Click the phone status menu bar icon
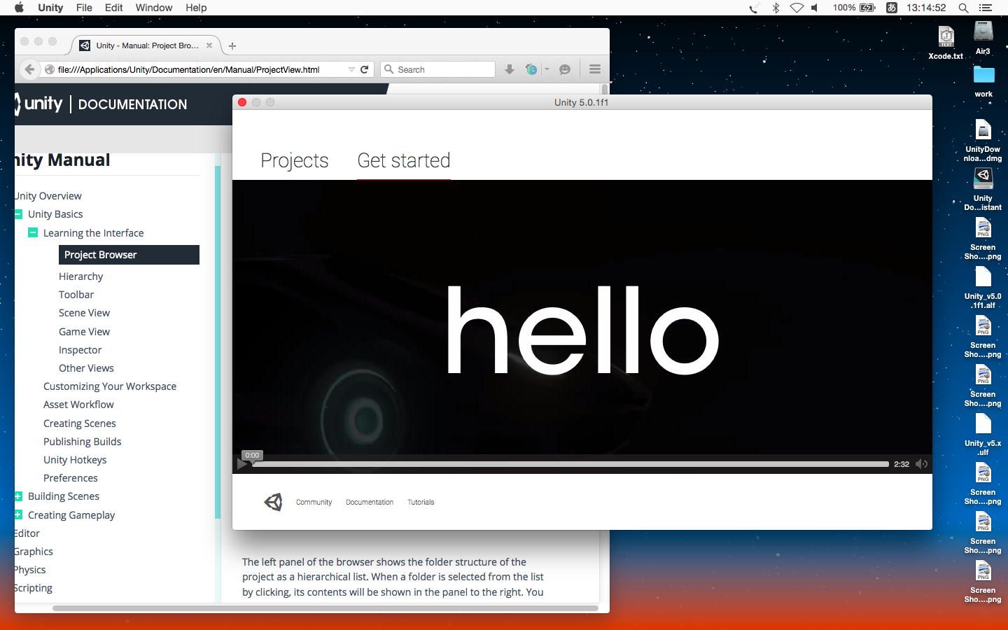 tap(754, 8)
